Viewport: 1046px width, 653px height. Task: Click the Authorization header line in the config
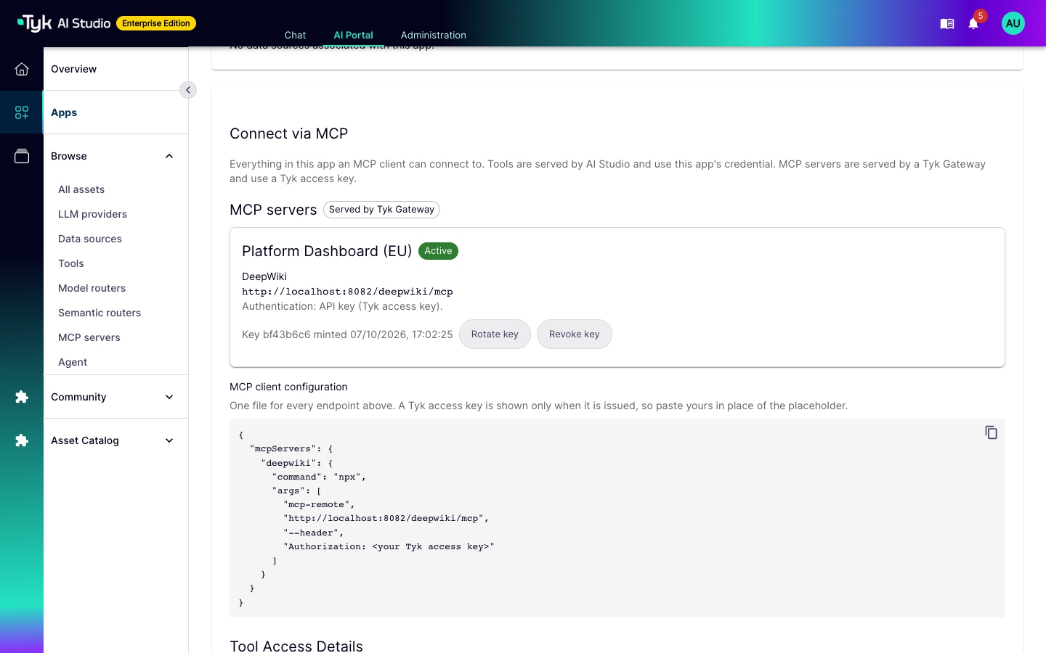(x=389, y=546)
